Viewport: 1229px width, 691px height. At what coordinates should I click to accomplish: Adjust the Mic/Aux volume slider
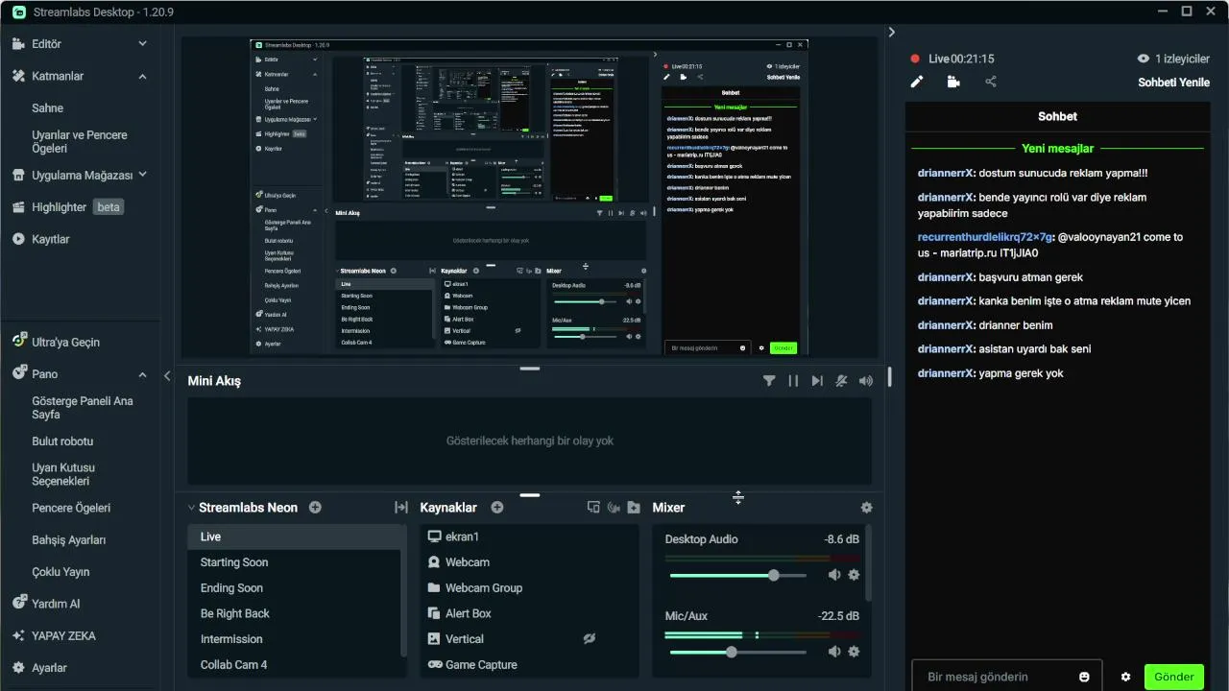[x=738, y=652]
